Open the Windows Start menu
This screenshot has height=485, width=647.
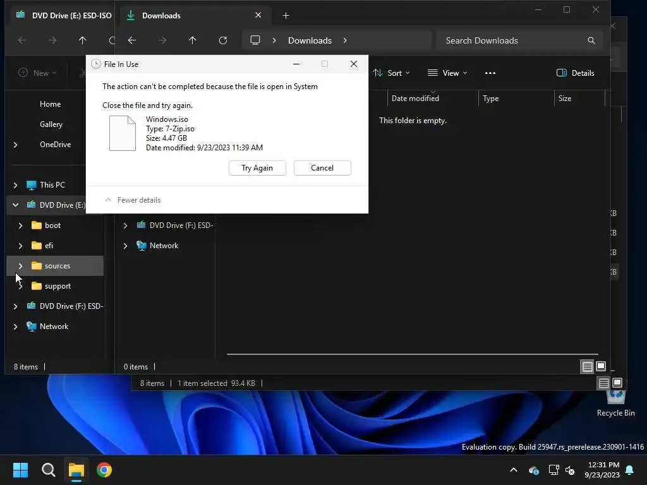(20, 470)
